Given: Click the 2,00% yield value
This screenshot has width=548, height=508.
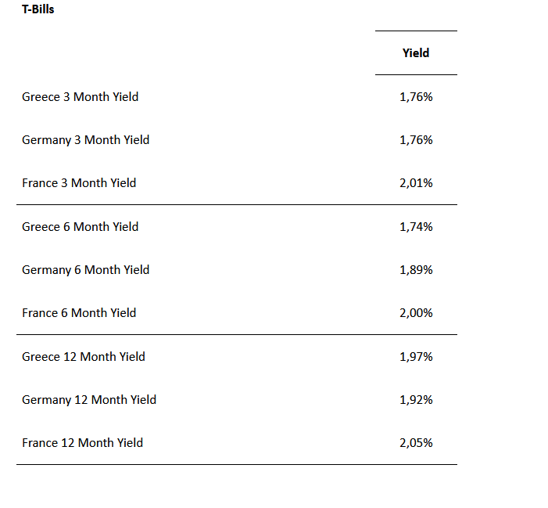Looking at the screenshot, I should [x=416, y=313].
